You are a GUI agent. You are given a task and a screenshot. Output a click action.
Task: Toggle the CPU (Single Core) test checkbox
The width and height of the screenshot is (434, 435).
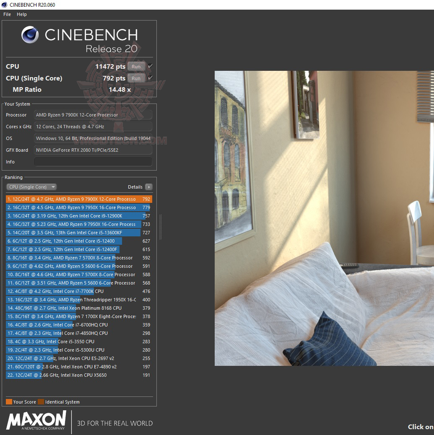(x=150, y=78)
